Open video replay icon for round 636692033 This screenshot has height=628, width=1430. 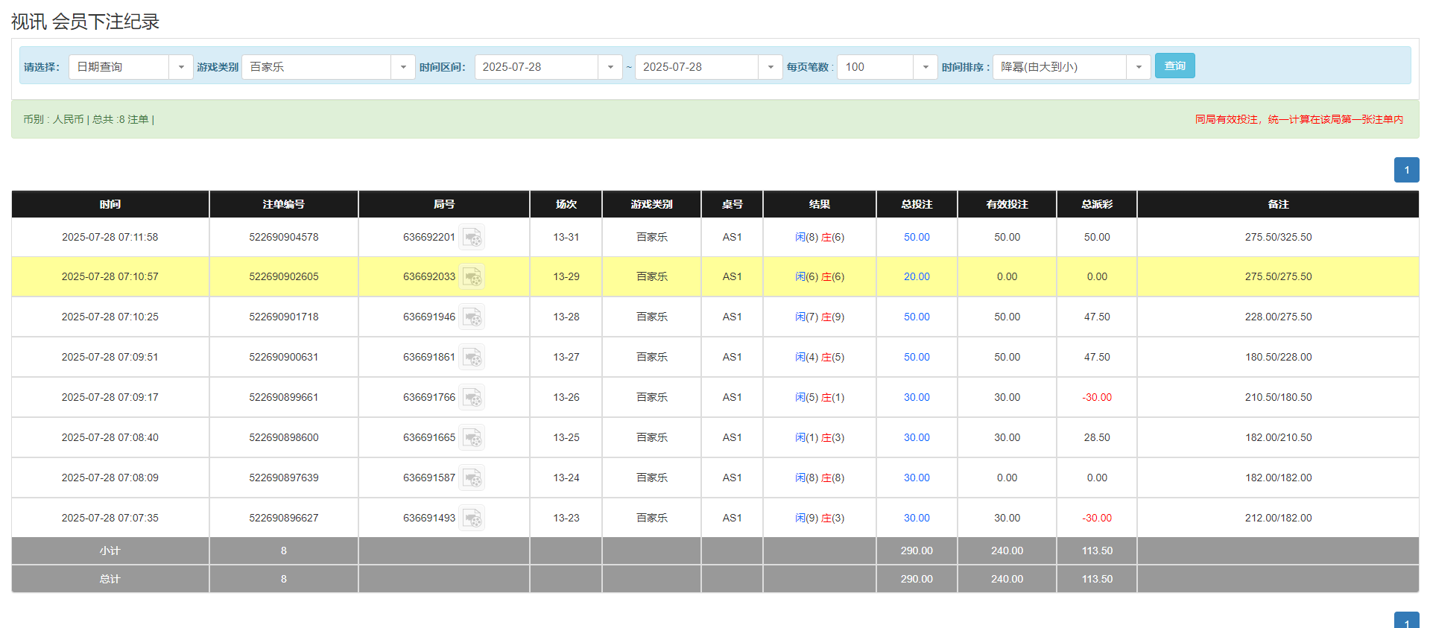472,277
